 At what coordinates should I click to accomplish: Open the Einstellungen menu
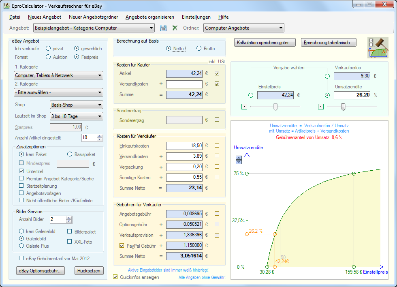(x=196, y=17)
